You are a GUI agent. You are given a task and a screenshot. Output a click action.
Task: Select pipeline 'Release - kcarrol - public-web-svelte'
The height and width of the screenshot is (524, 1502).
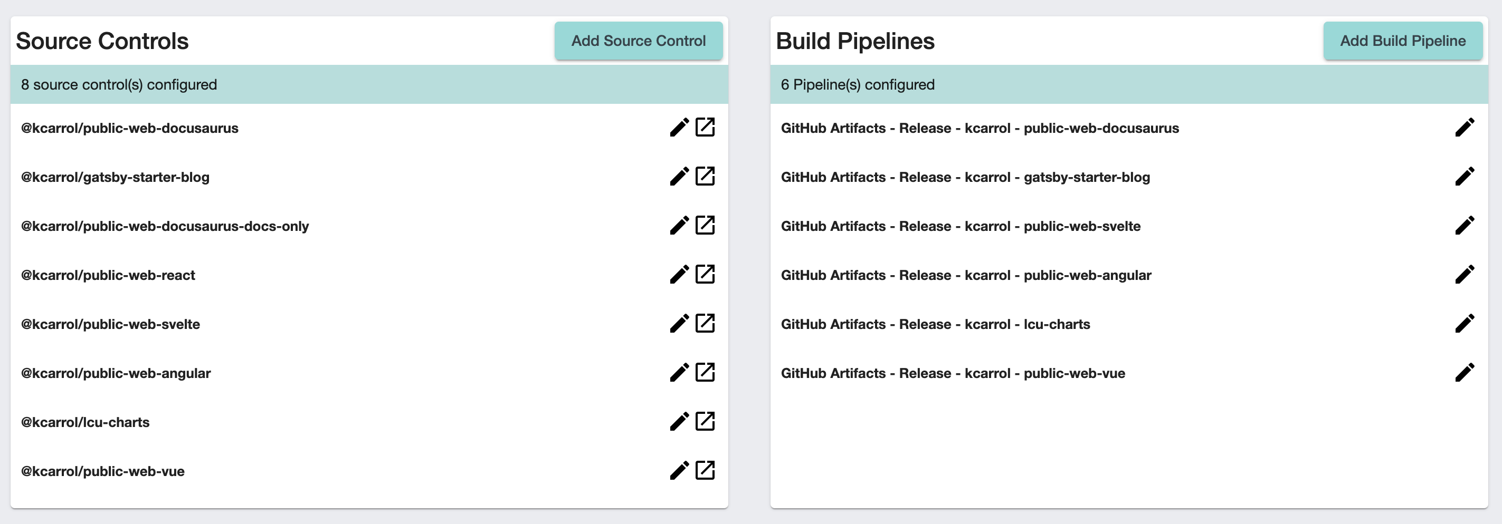point(961,226)
